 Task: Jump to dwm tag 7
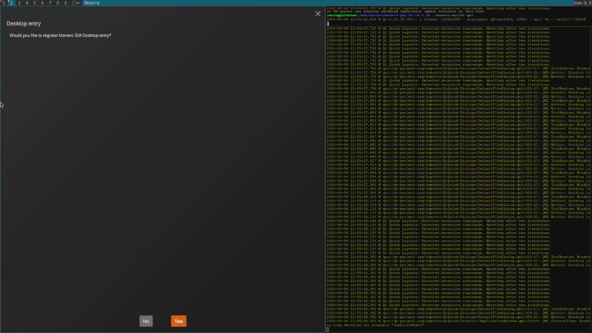[49, 2]
